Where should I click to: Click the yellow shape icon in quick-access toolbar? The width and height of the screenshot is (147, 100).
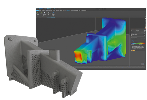(x=46, y=9)
